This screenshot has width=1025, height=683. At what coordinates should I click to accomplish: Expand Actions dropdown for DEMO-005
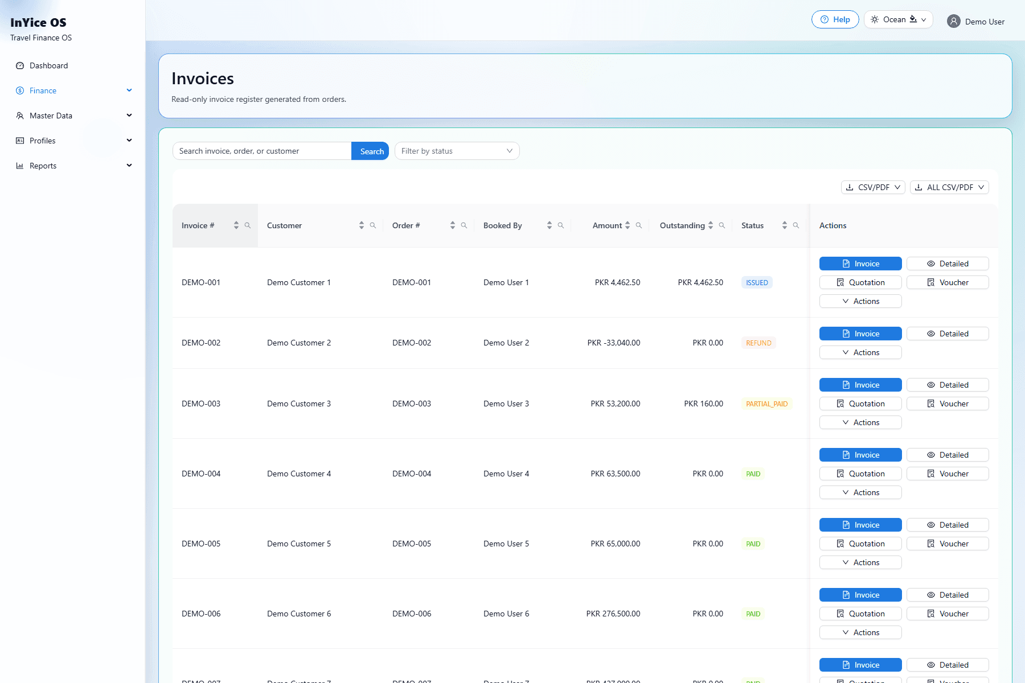[860, 562]
